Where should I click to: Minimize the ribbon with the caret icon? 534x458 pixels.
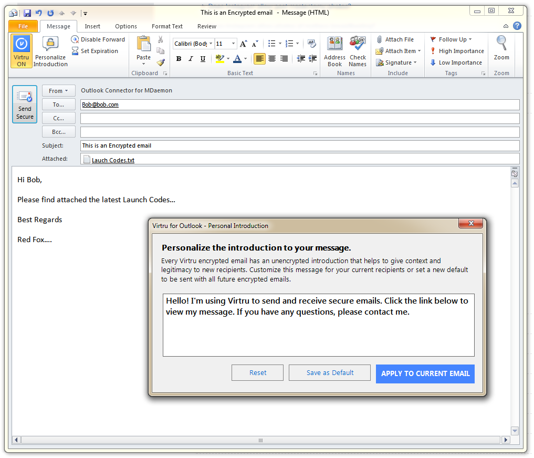[x=506, y=26]
